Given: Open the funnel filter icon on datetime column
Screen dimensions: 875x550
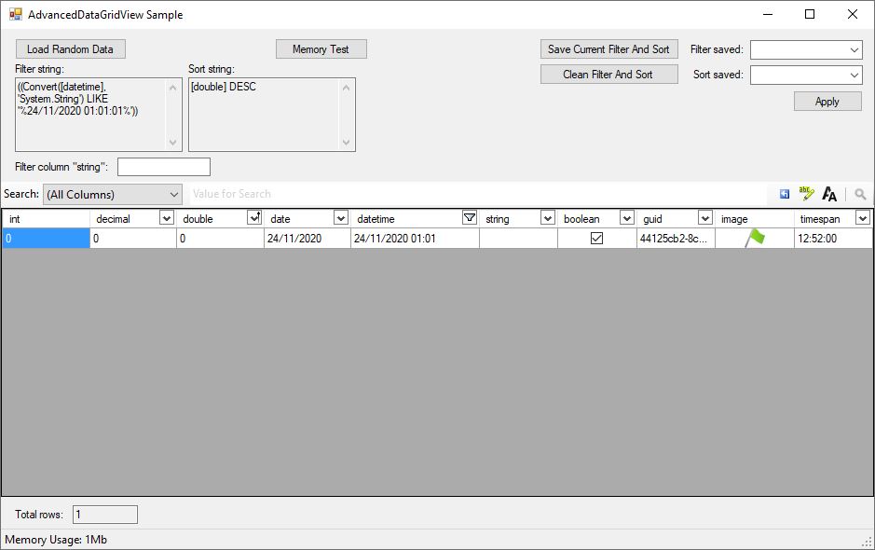Looking at the screenshot, I should [469, 217].
